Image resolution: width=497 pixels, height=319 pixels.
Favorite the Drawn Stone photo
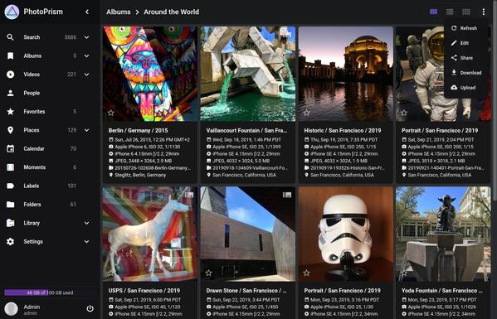pyautogui.click(x=208, y=273)
